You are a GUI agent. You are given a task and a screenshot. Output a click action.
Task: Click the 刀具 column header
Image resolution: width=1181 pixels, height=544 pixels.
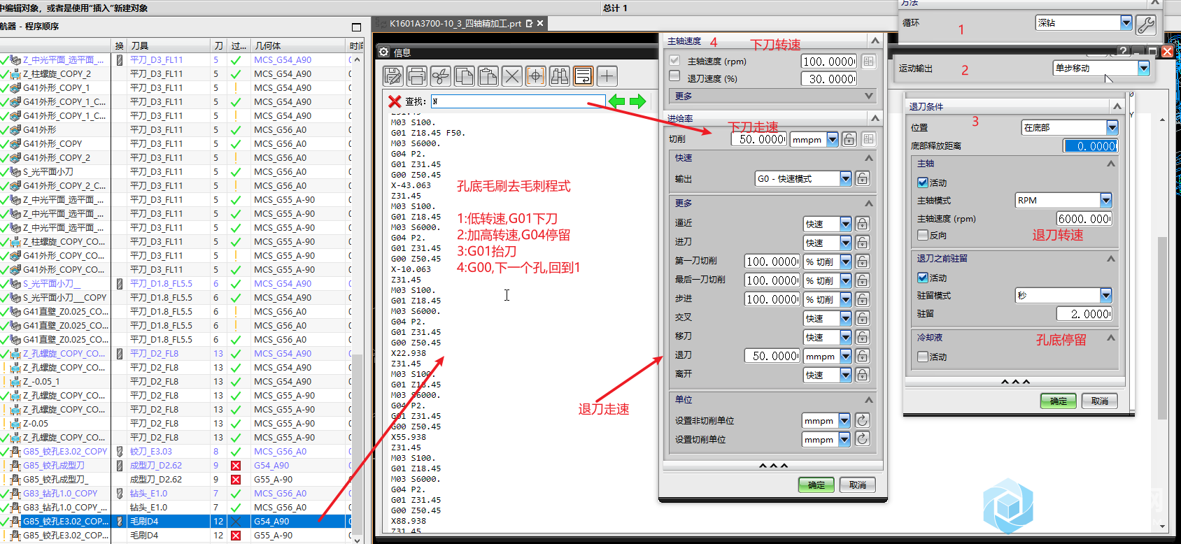coord(169,45)
